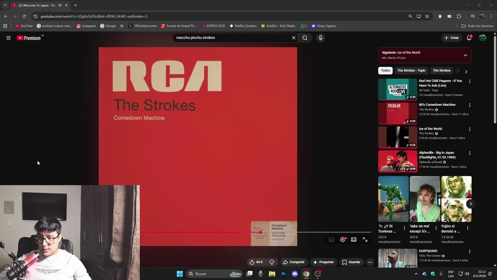Open the Instagram bookmark
The width and height of the screenshot is (497, 280).
point(86,26)
